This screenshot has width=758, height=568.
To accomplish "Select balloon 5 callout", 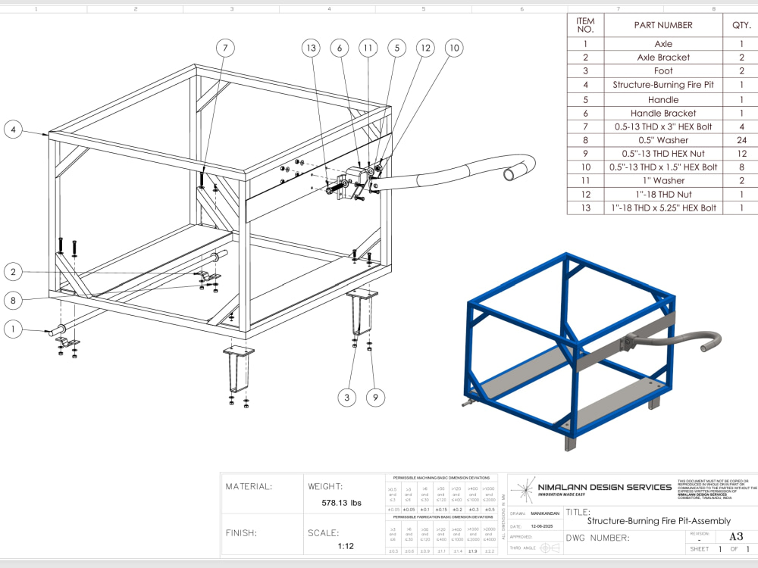I will (x=397, y=48).
